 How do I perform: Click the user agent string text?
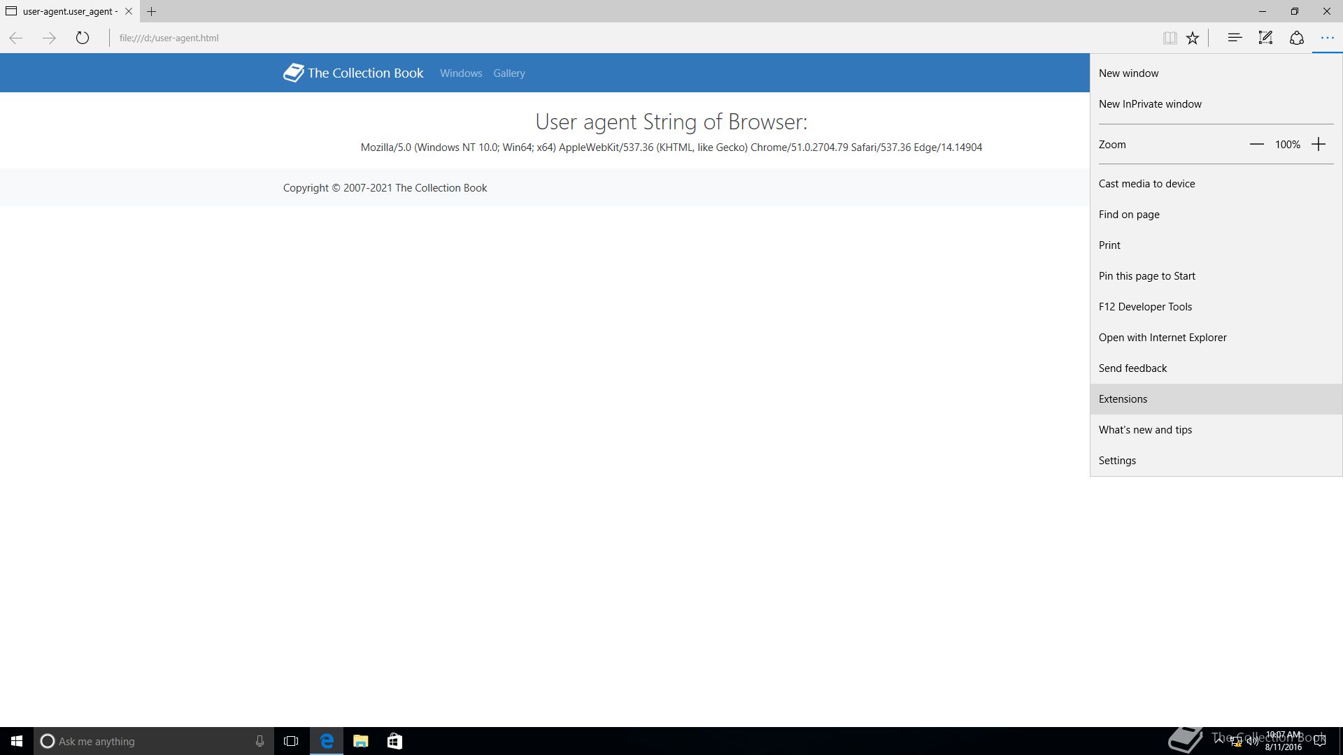[x=671, y=147]
